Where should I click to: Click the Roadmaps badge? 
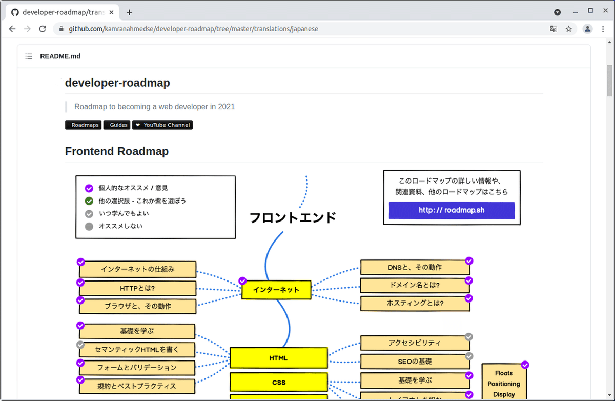(83, 125)
